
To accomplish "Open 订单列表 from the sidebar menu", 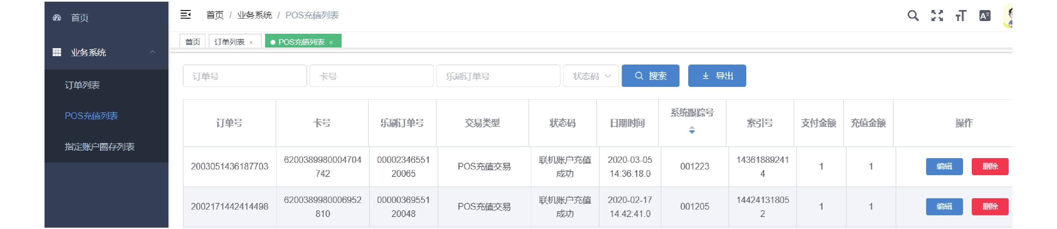I will click(x=82, y=85).
